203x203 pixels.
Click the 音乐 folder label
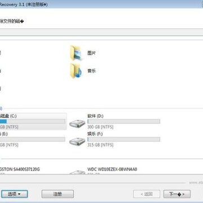[91, 71]
